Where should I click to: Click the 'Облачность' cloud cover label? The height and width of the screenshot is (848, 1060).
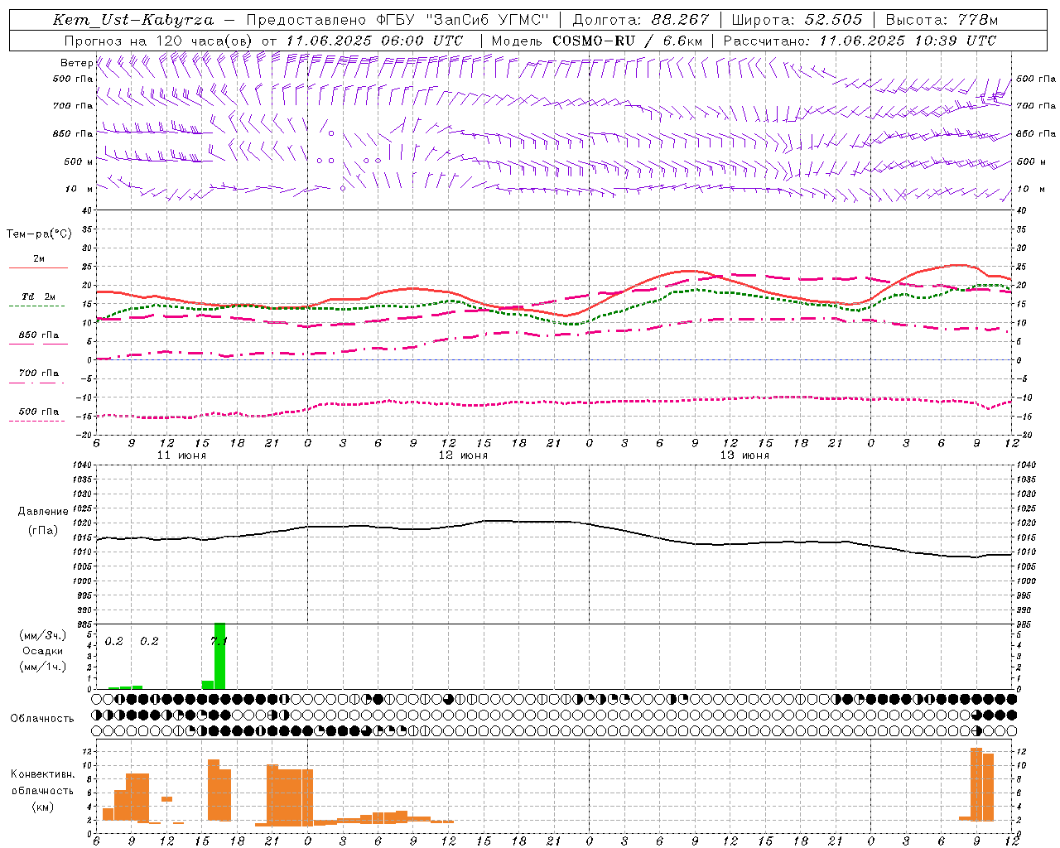point(42,718)
